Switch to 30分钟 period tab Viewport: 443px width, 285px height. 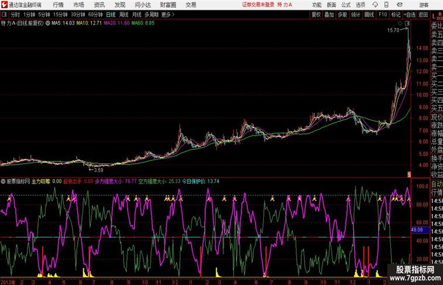(78, 15)
